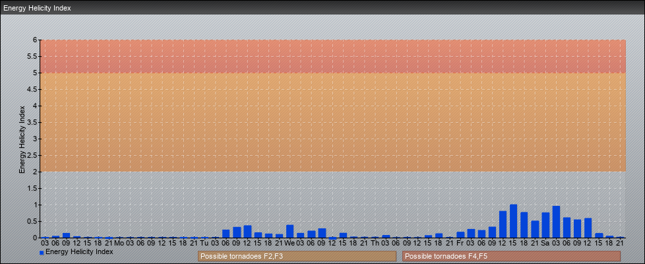Screen dimensions: 645x264
Task: Select the Possible tornadoes F2,F3 legend box
Action: point(297,256)
